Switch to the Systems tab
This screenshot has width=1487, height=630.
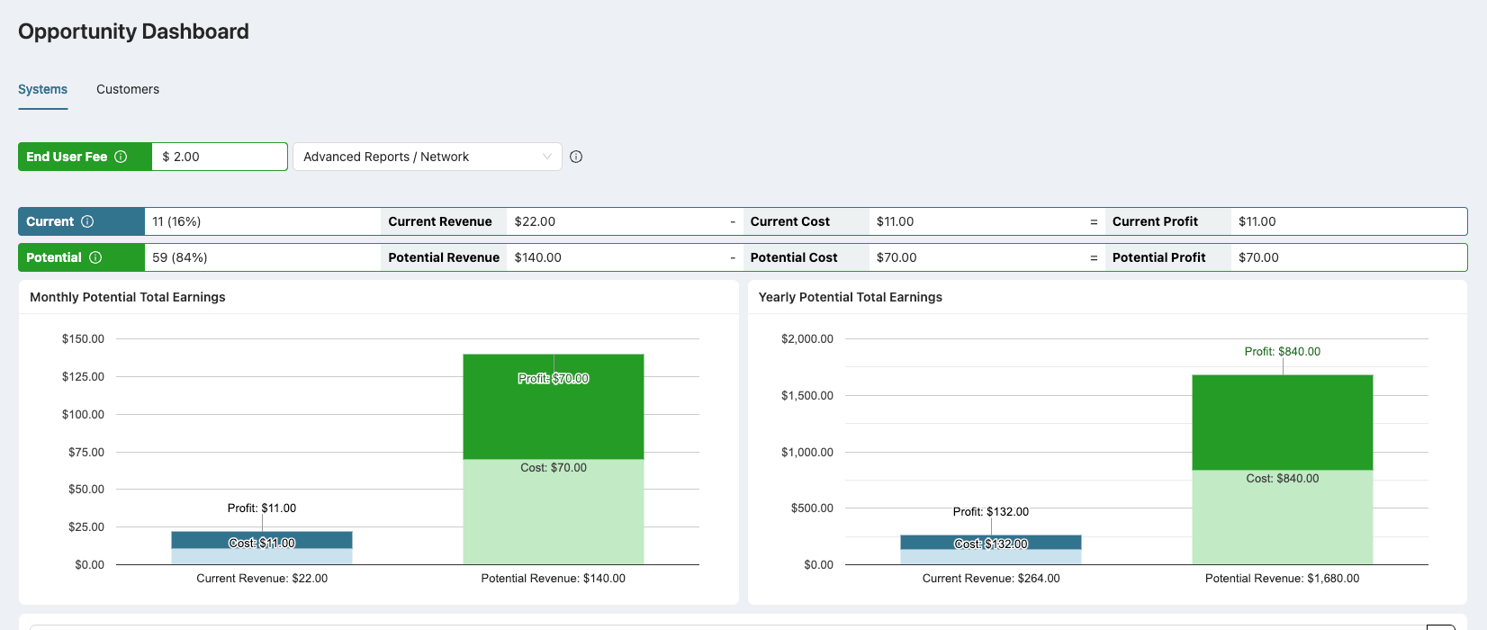click(x=42, y=89)
